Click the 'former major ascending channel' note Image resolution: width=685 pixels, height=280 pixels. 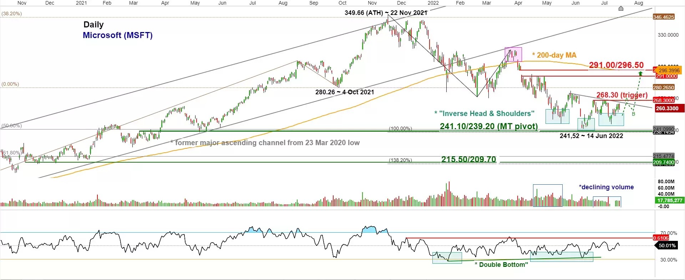click(x=265, y=143)
